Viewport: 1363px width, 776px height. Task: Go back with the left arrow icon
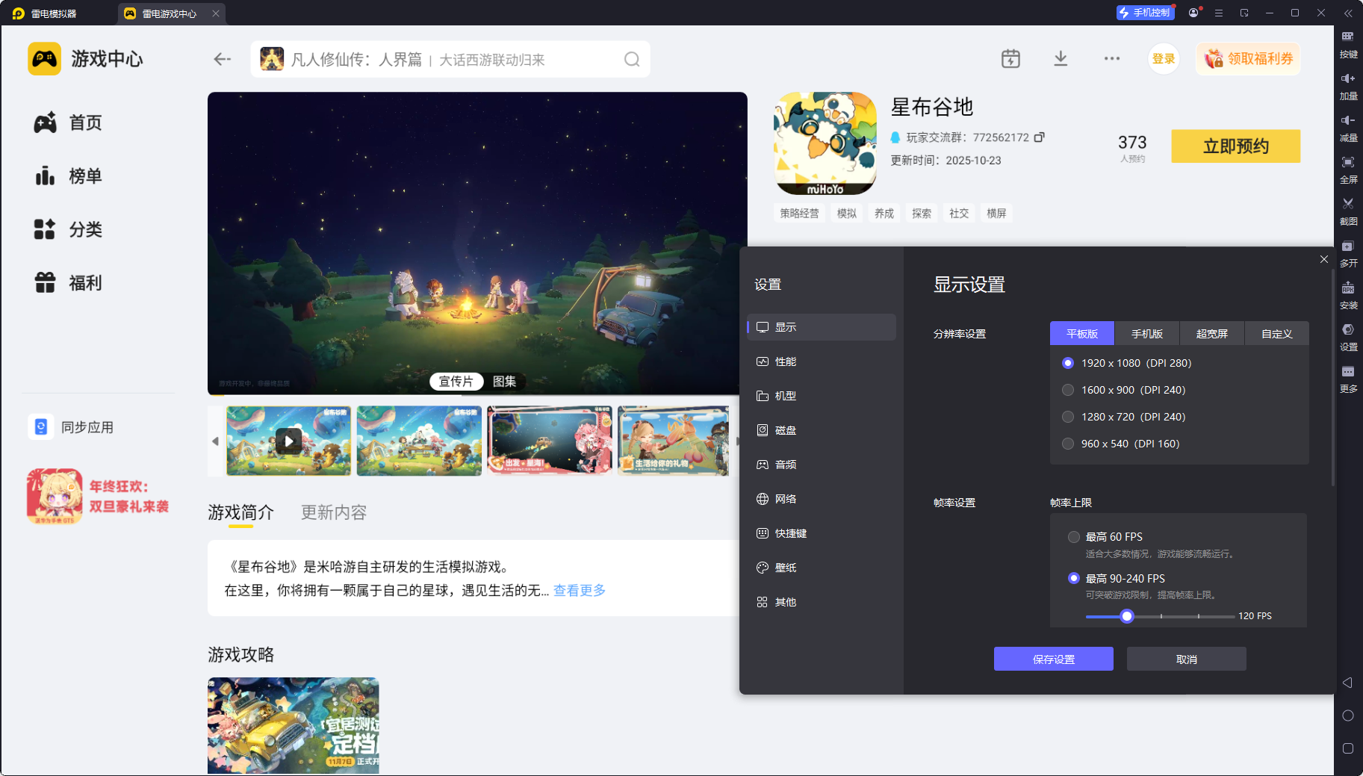pyautogui.click(x=222, y=59)
